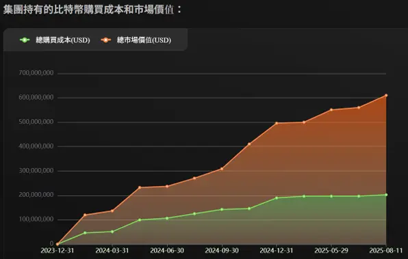Click the 2024-03-31 axis date label
Screen dimensions: 408x259
[x=112, y=251]
